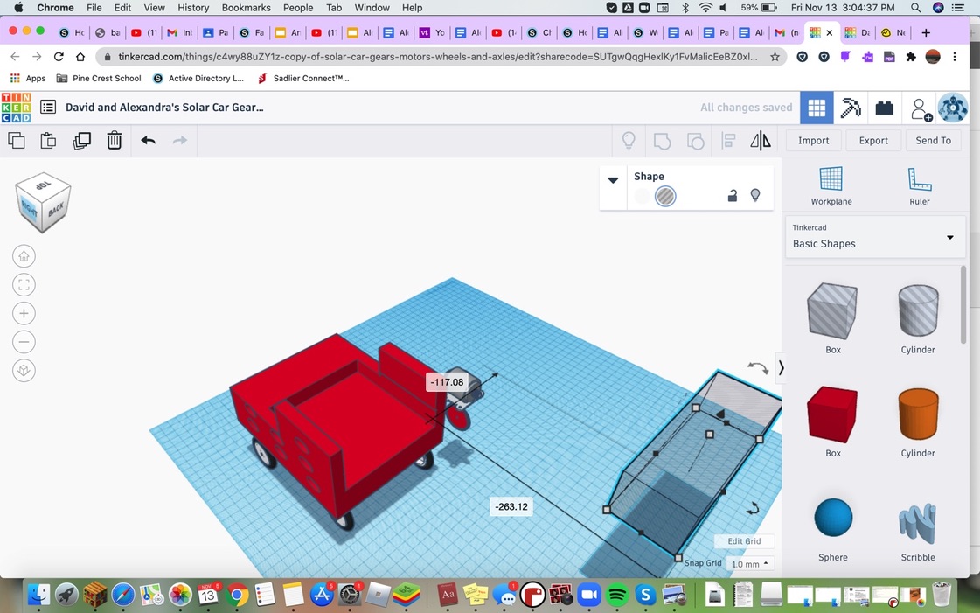Open the Bookmarks menu in menu bar
Viewport: 980px width, 613px height.
coord(246,8)
